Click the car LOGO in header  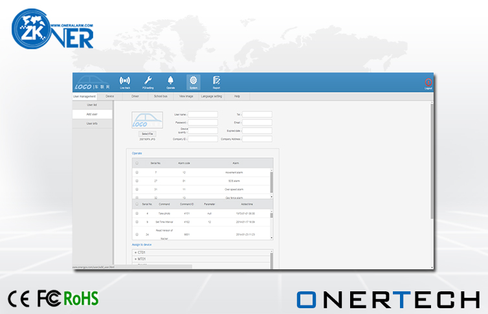pyautogui.click(x=92, y=83)
